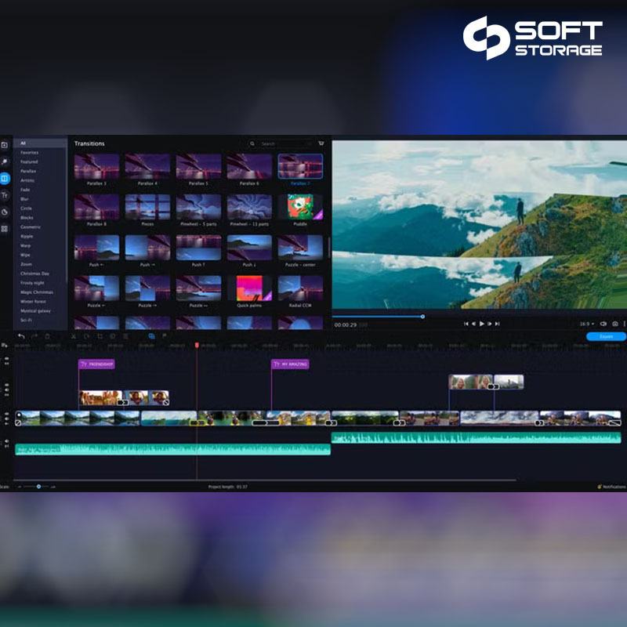Select the highlighted Transitions sidebar icon
Screen dimensions: 627x627
point(5,179)
